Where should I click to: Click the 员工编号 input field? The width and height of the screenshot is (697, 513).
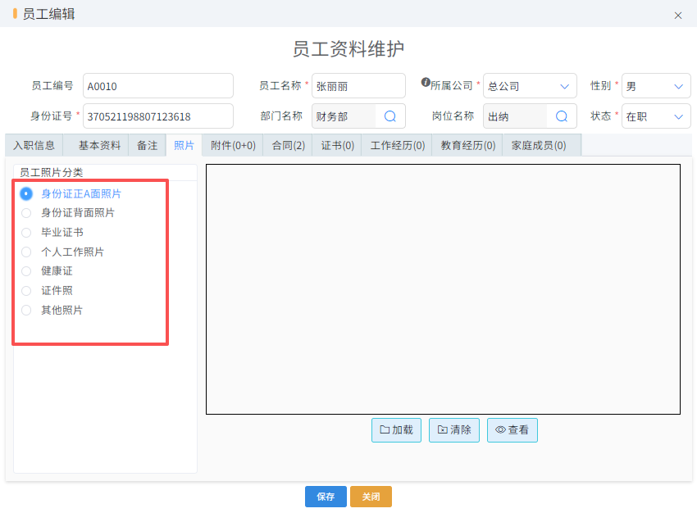(x=158, y=86)
